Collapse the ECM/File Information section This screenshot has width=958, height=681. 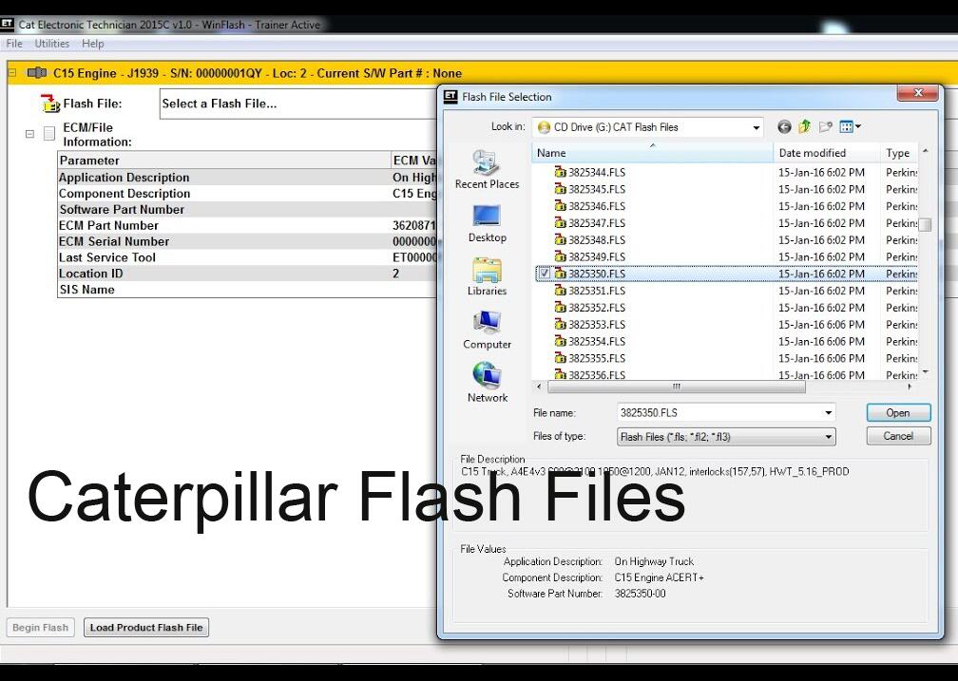point(29,134)
